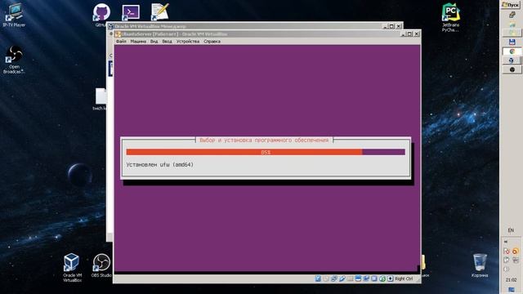Click the hard disk activity indicator in status bar
This screenshot has width=523, height=294.
(318, 278)
